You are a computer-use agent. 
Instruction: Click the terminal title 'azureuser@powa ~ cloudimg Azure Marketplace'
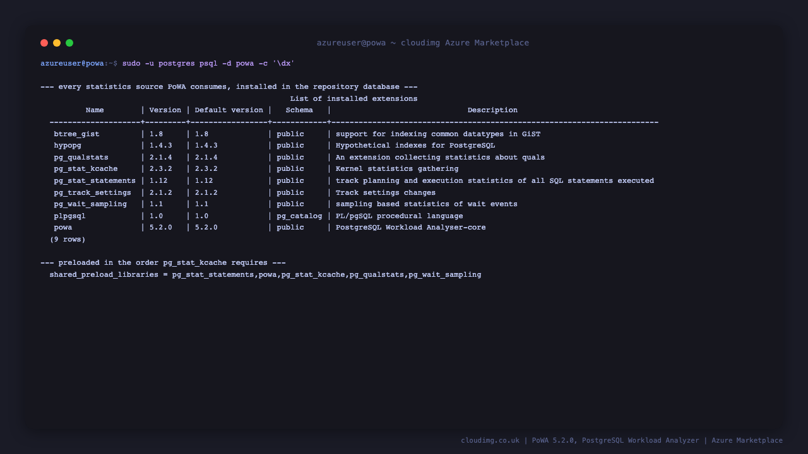click(423, 43)
